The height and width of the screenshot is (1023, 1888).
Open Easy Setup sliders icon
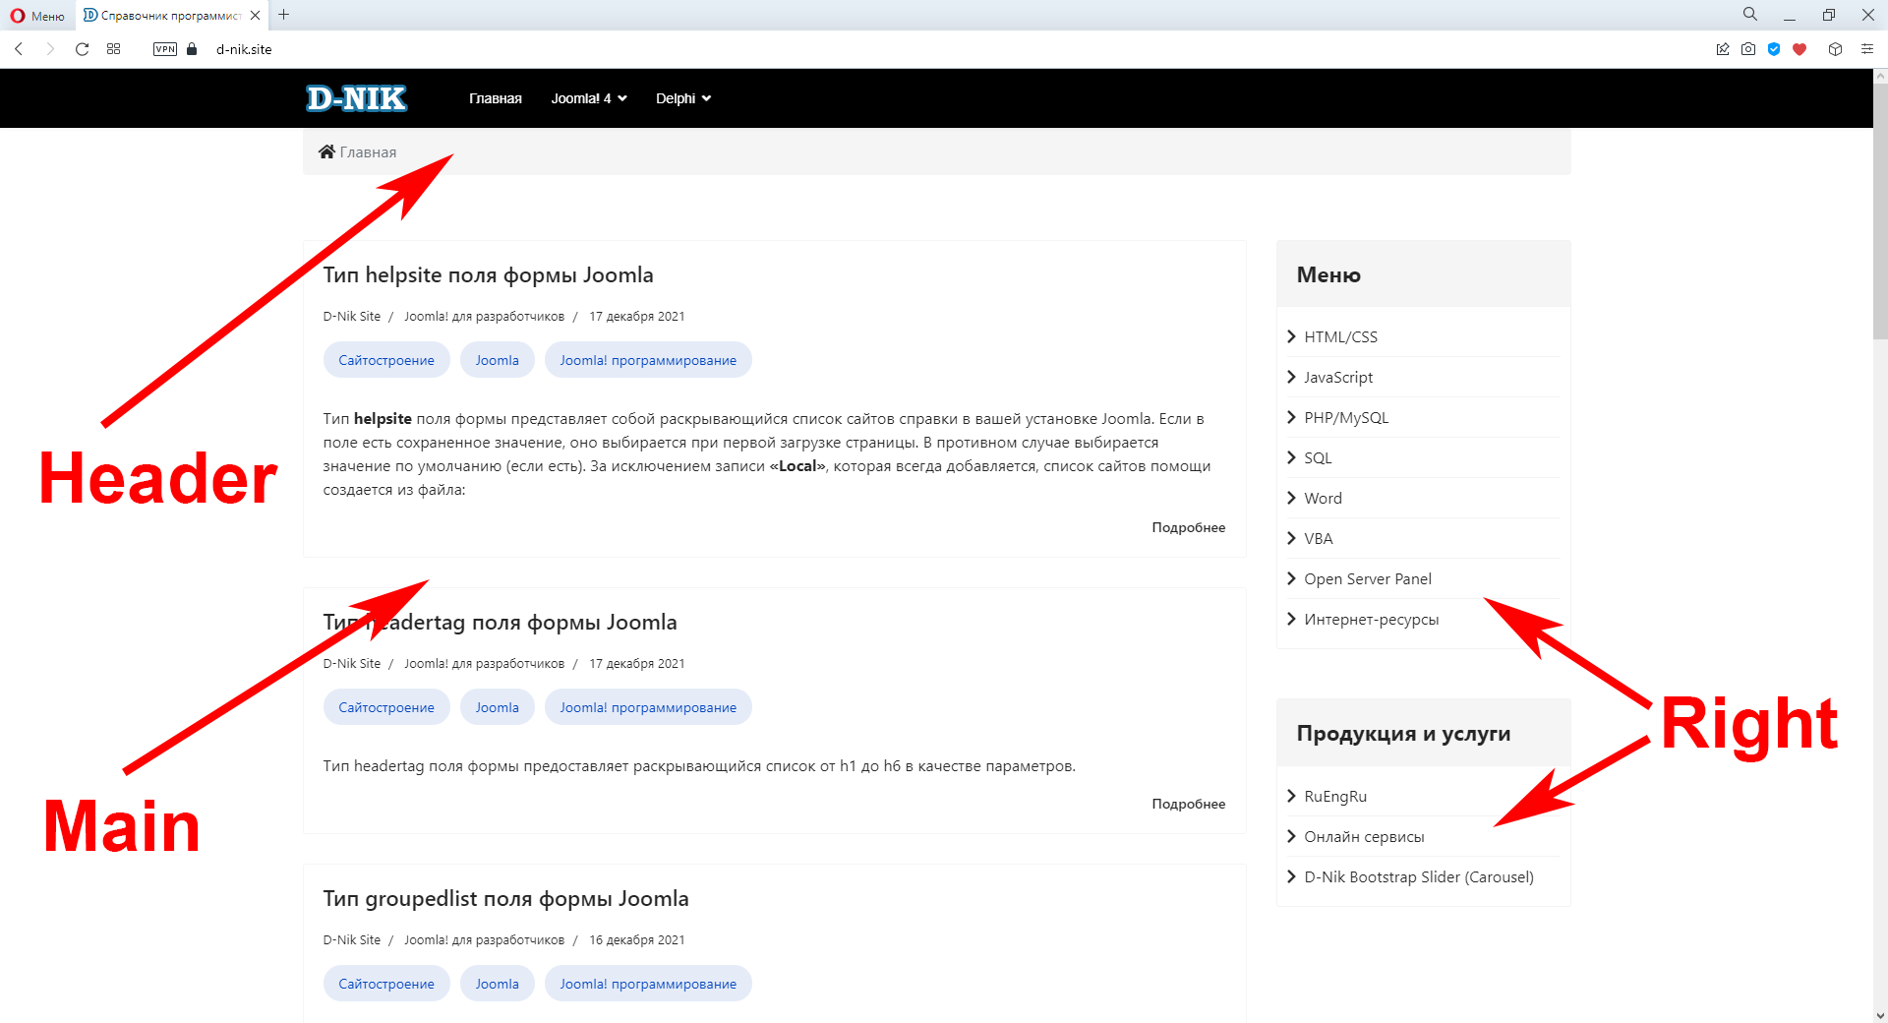tap(1867, 49)
